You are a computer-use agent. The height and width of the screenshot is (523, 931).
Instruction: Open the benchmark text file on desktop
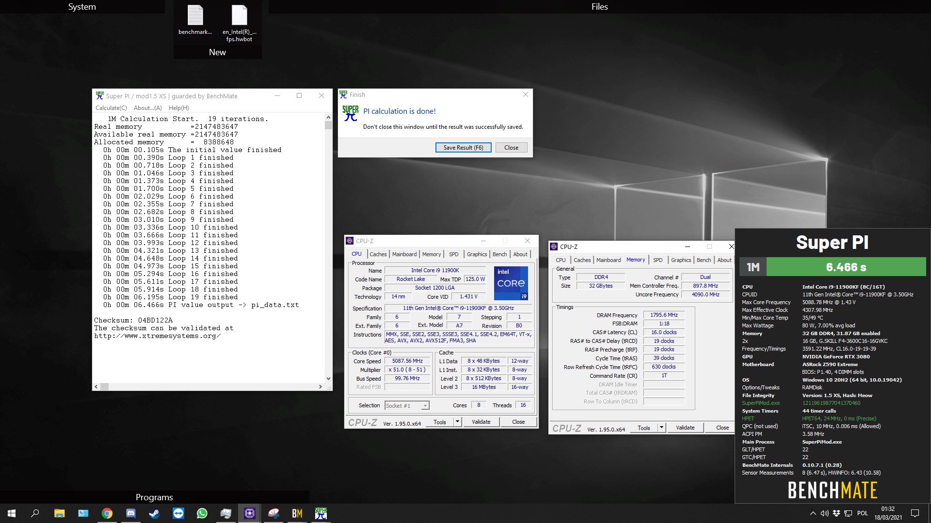[195, 19]
